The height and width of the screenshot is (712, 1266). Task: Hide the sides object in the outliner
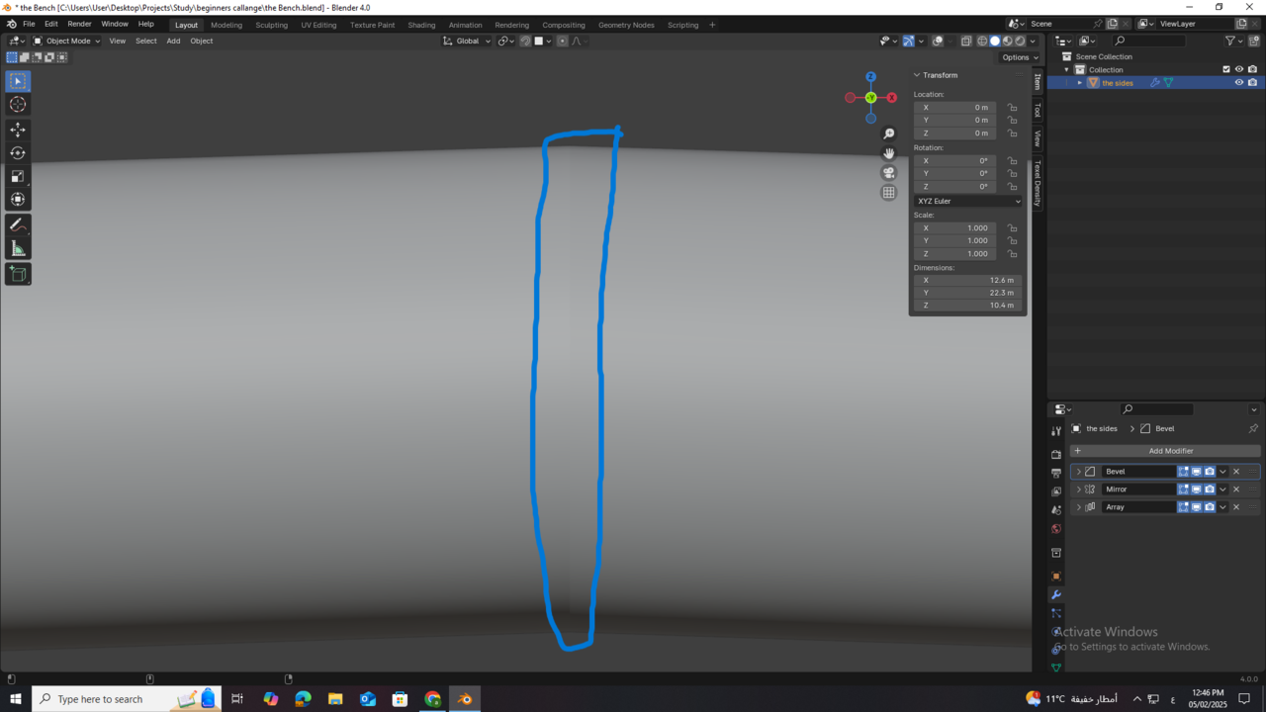coord(1239,82)
